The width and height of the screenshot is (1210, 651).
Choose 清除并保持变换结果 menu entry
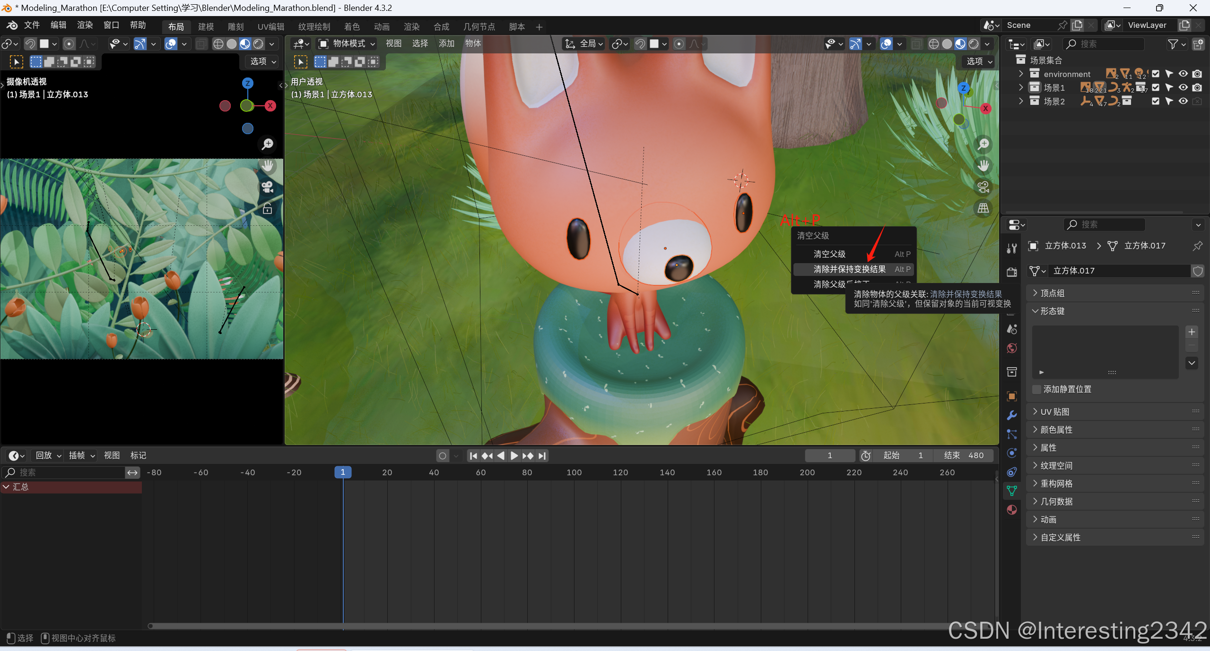click(x=849, y=269)
